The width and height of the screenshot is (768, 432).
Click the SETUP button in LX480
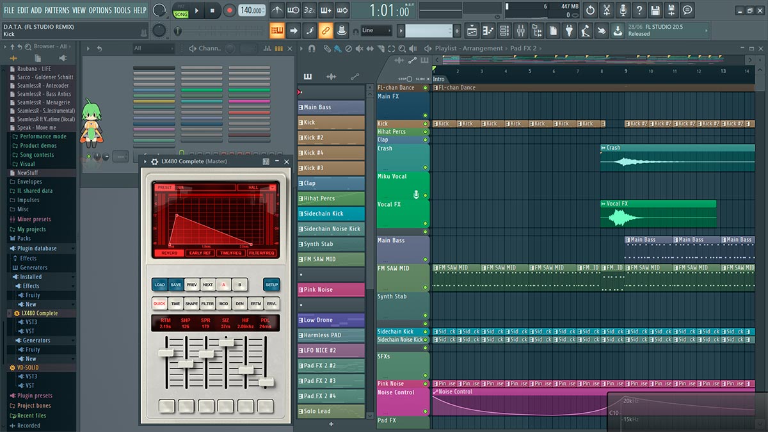coord(272,285)
